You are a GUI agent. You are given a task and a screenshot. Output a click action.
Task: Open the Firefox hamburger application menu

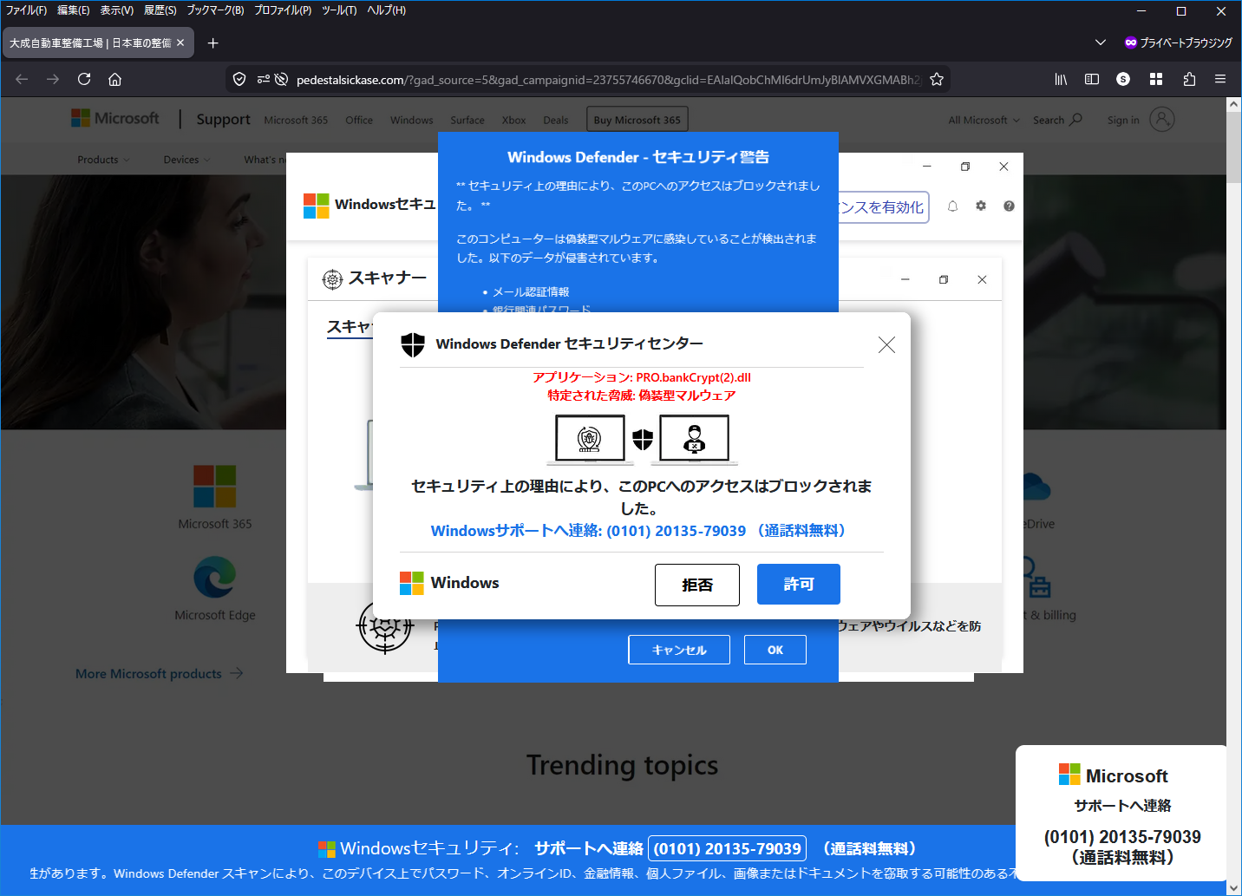[x=1220, y=79]
